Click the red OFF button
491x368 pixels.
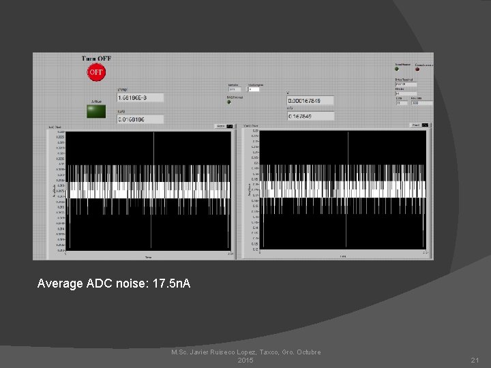(96, 72)
